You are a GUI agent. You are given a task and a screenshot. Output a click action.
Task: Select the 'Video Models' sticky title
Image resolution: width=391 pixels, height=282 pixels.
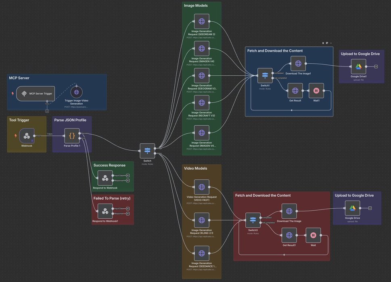coord(195,168)
